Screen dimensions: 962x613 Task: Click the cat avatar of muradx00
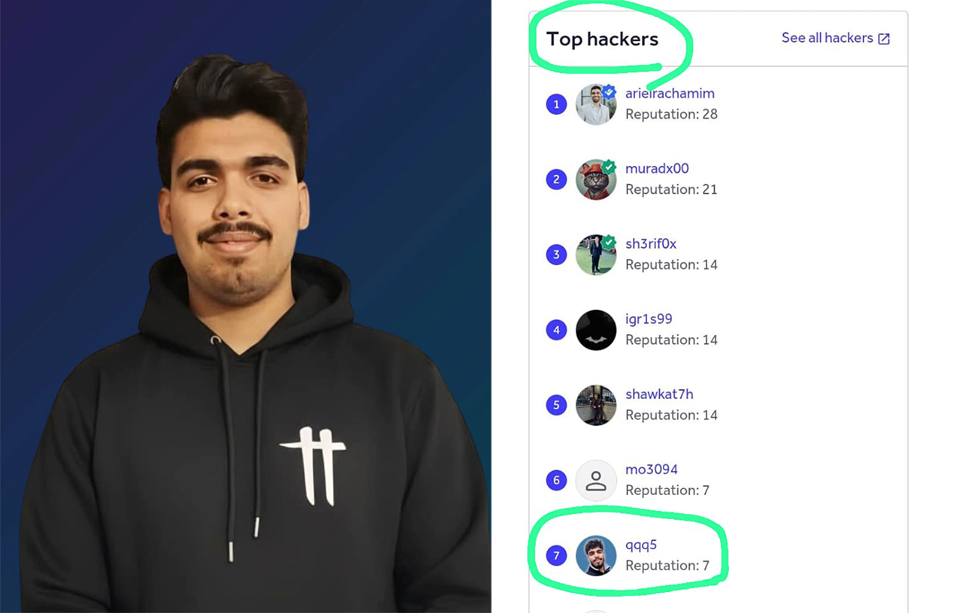coord(596,180)
